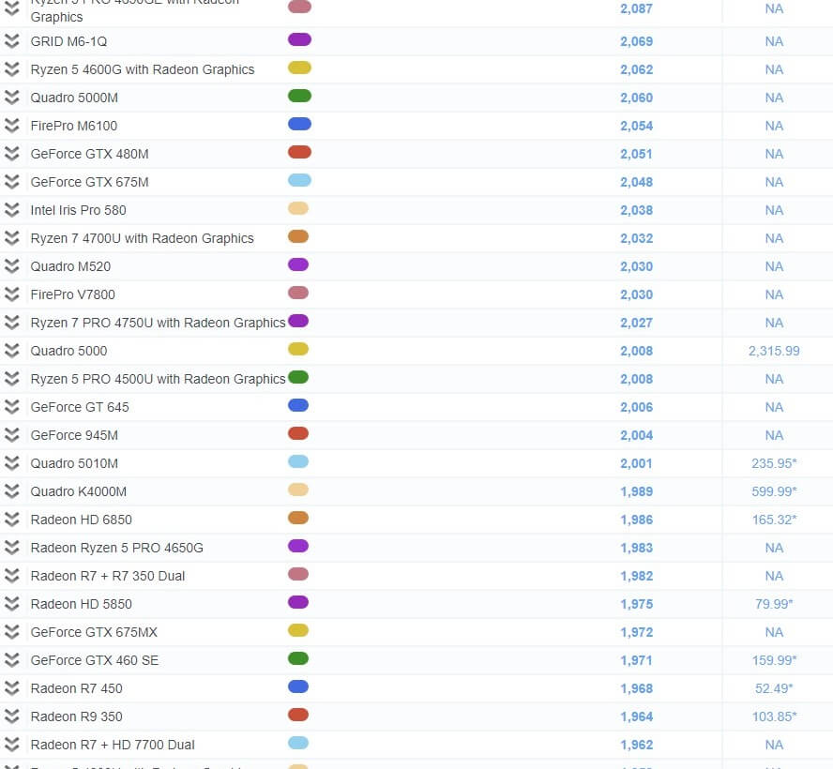
Task: Click yellow swatch beside Ryzen 5 4600G
Action: click(299, 68)
